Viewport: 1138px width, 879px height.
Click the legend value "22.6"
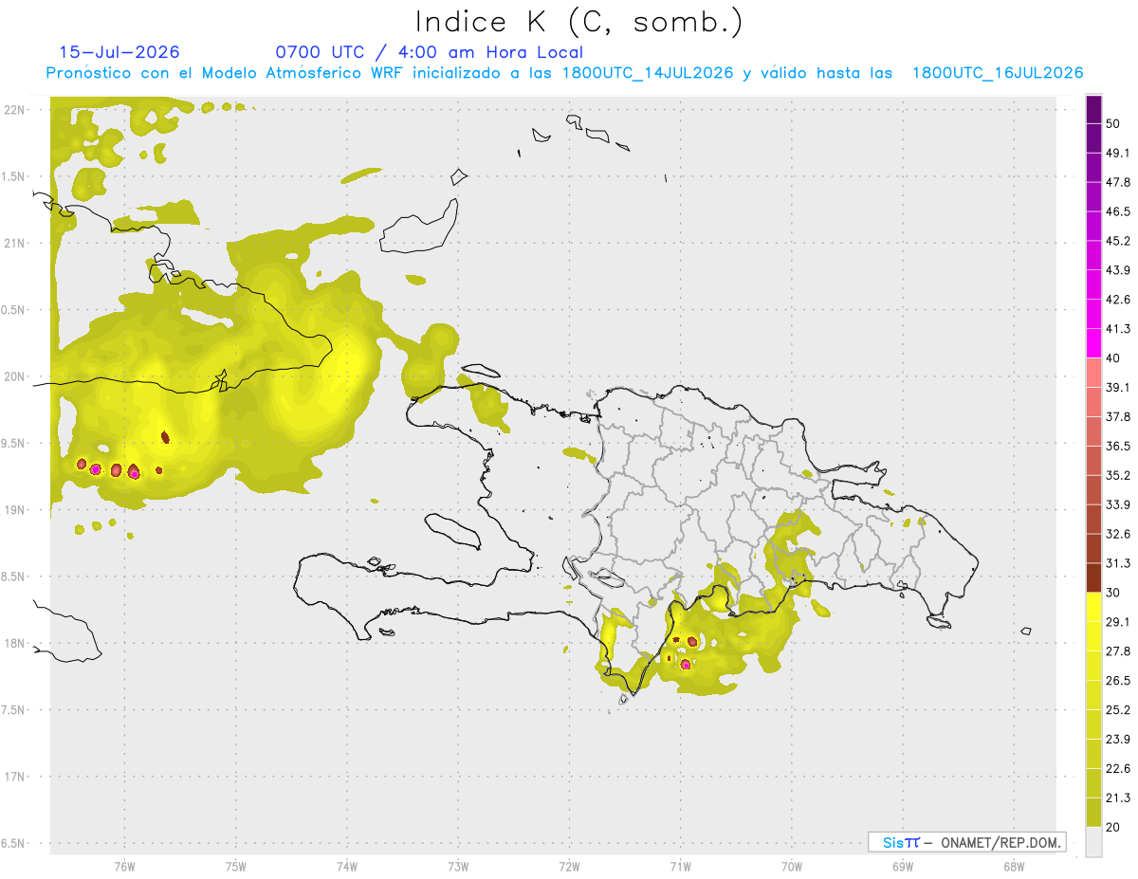pos(1118,768)
